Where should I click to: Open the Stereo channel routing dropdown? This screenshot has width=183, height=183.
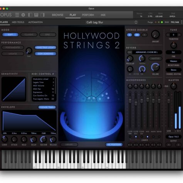pos(173,70)
